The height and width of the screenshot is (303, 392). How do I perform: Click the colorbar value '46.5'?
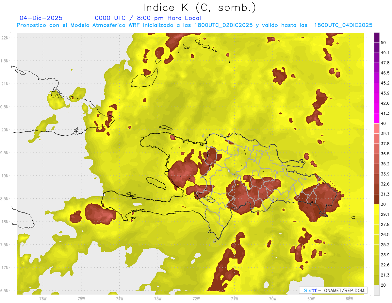pos(385,73)
